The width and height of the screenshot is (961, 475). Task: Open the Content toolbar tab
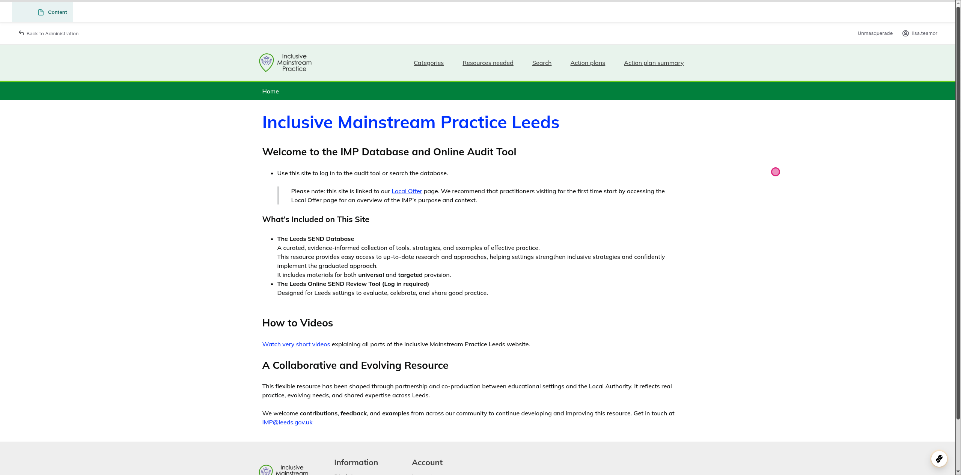click(42, 12)
